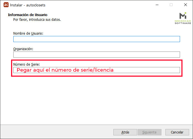This screenshot has width=193, height=139.
Task: Click the autoclosets "ac" icon in title bar
Action: tap(6, 5)
